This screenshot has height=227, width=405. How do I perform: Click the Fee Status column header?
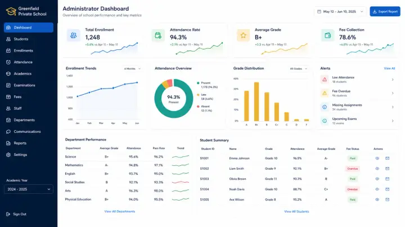(x=353, y=149)
